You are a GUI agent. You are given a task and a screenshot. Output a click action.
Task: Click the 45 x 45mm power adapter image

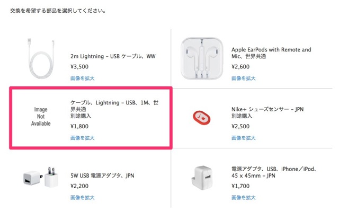click(202, 178)
